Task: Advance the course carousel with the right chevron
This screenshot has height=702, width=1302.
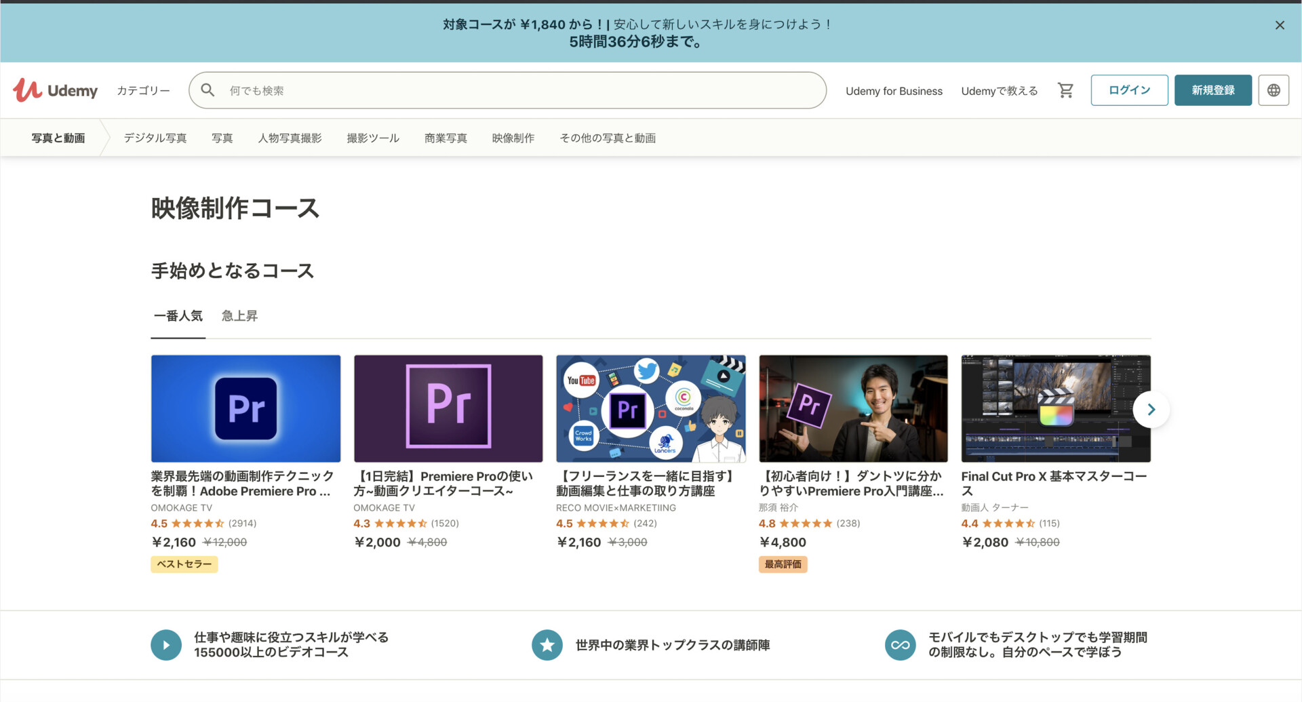Action: click(x=1151, y=409)
